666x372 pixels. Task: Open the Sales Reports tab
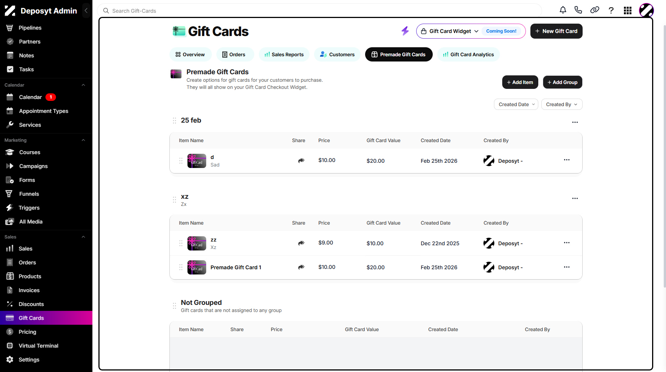[284, 54]
